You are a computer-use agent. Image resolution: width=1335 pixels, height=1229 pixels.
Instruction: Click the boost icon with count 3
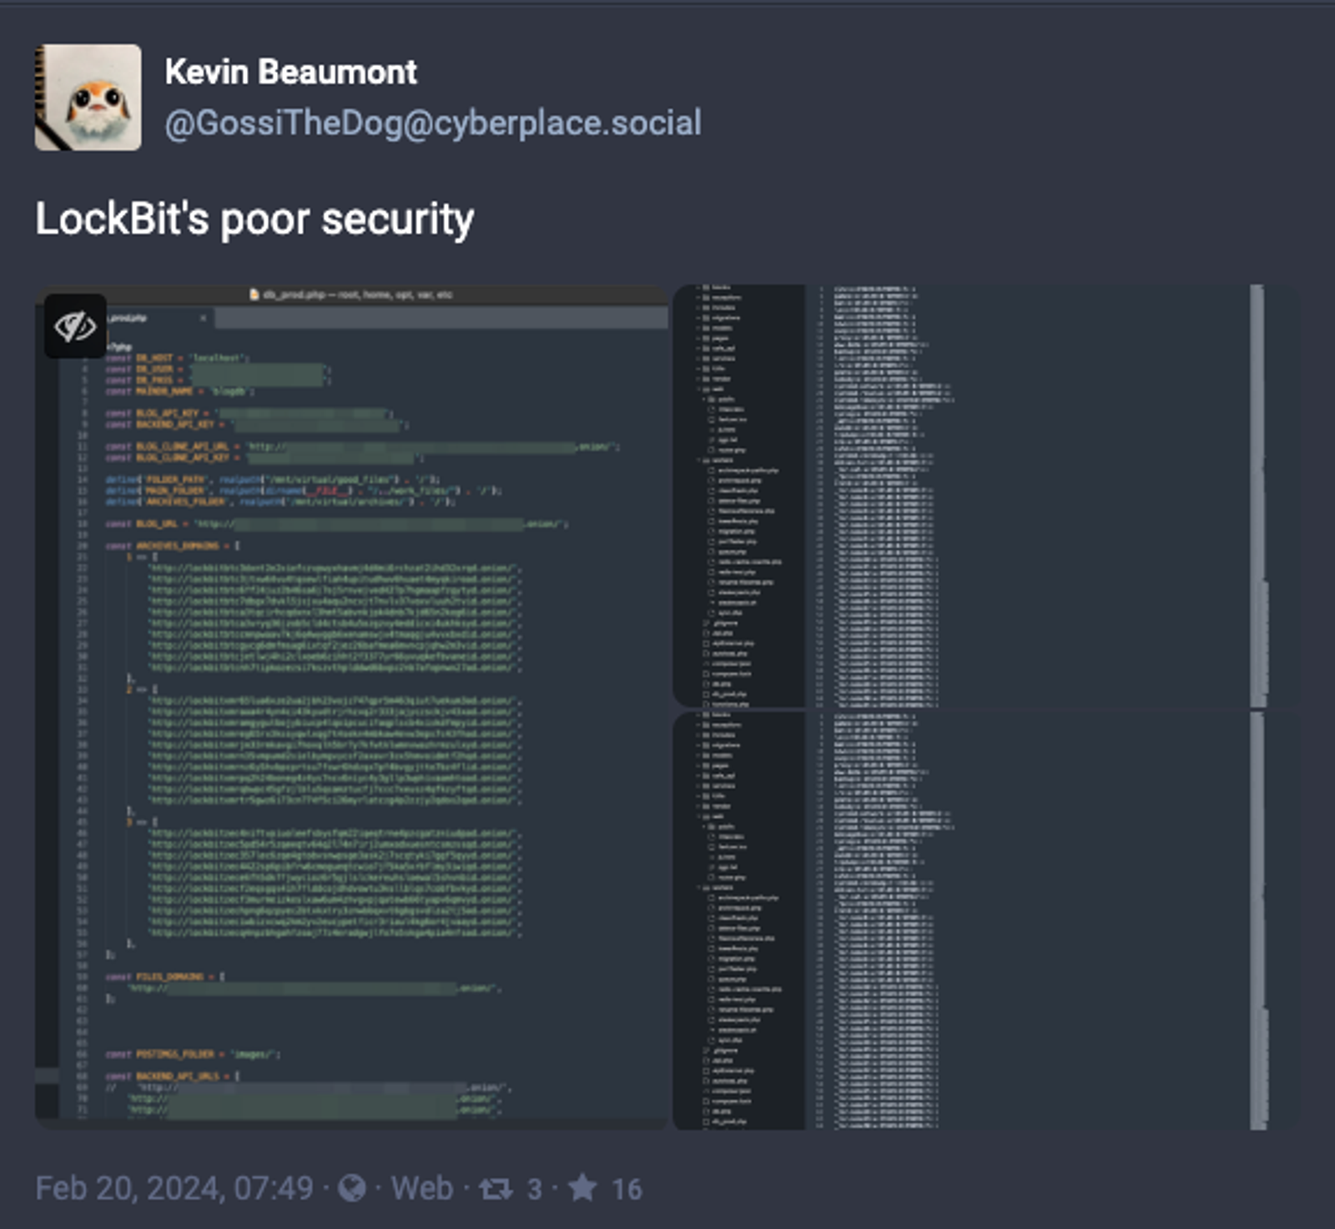point(496,1188)
